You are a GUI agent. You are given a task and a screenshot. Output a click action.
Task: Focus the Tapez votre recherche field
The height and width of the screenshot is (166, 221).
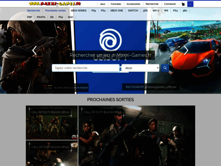point(86,68)
